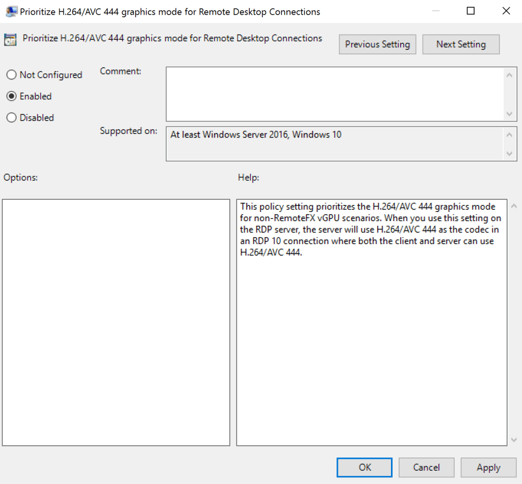Click Supported on box scroll down arrow
The width and height of the screenshot is (522, 484).
[509, 153]
